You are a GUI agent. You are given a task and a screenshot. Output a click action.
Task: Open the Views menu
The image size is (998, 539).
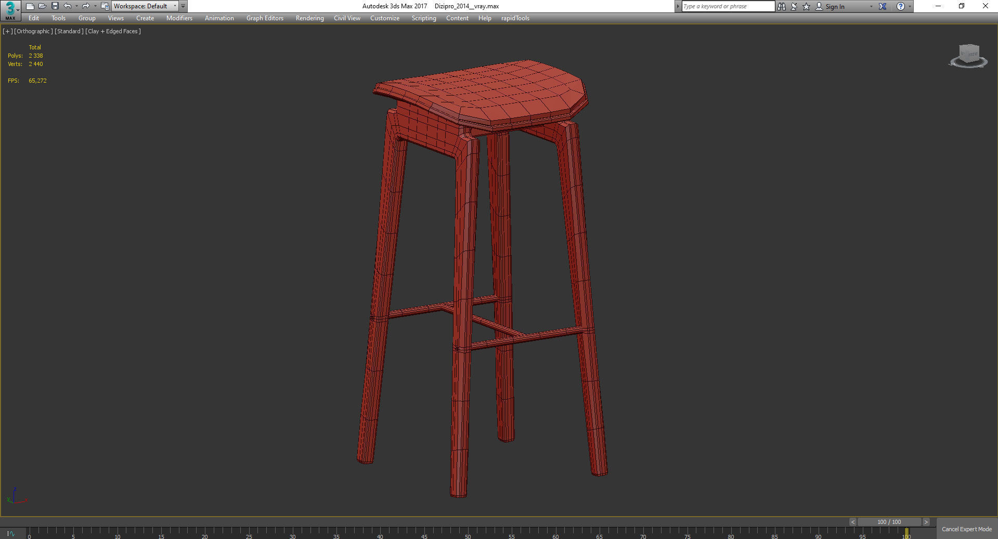coord(116,18)
